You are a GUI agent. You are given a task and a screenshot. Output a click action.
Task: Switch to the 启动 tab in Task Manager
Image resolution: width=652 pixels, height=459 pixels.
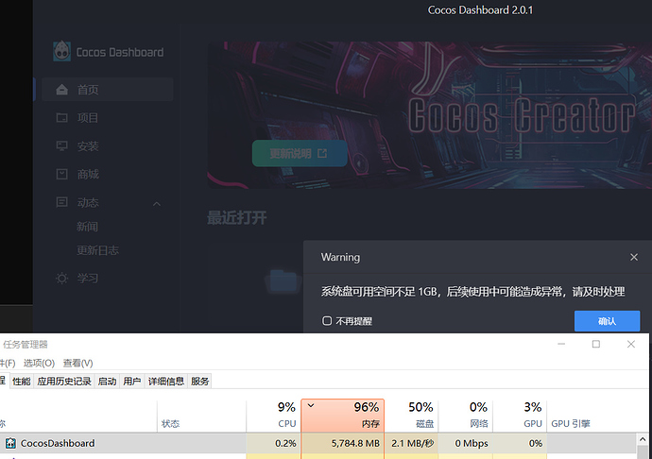[107, 382]
